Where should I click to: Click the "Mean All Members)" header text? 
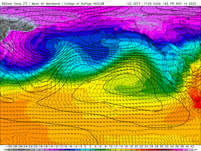point(46,4)
